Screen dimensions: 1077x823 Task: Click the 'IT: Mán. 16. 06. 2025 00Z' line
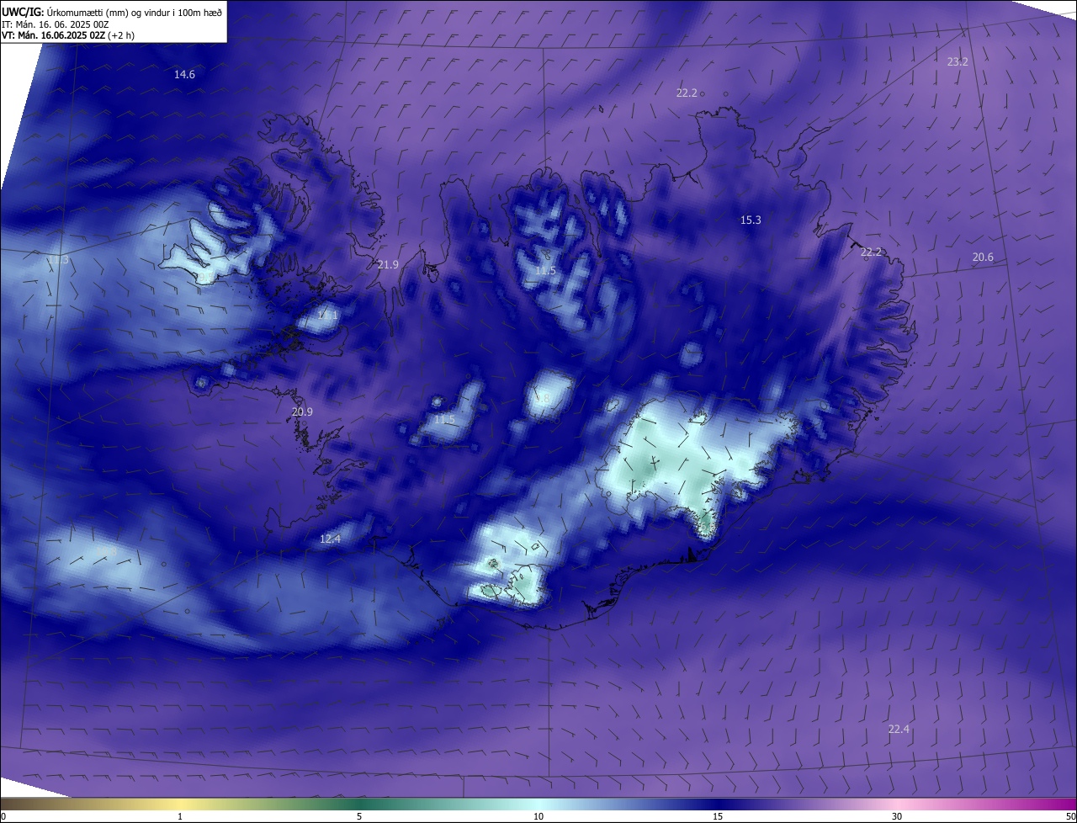[56, 24]
